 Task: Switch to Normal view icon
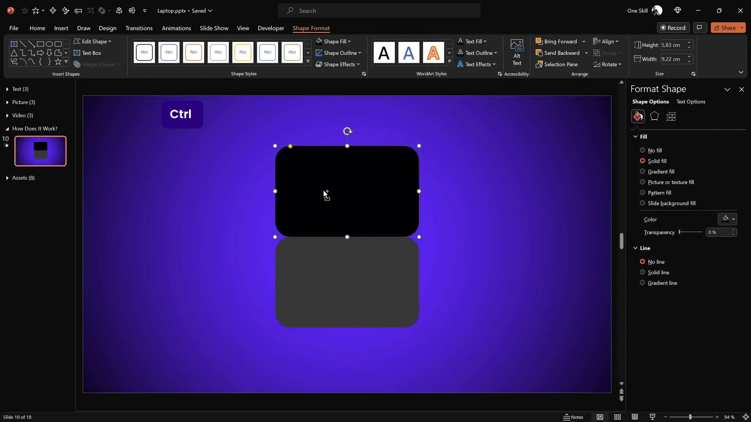coord(600,417)
